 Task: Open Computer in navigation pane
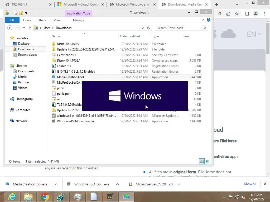coord(23,110)
